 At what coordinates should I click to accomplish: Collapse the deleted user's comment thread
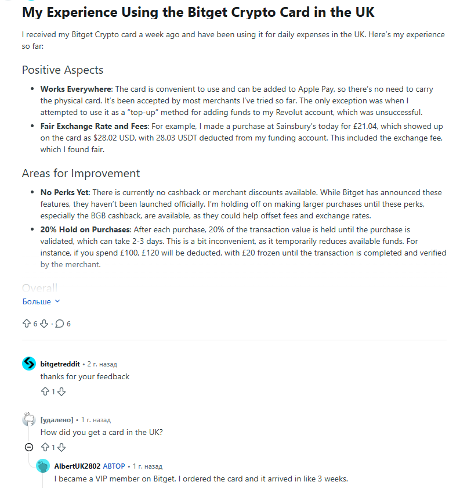click(29, 447)
